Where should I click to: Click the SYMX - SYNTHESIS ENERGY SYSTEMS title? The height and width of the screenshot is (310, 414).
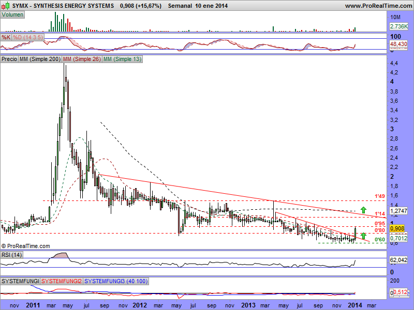pos(63,6)
